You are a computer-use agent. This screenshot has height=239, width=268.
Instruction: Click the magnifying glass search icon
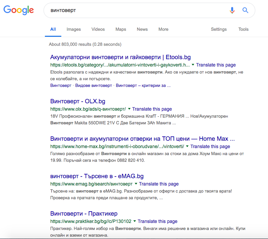point(245,10)
